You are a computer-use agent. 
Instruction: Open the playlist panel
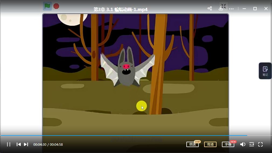[x=252, y=144]
